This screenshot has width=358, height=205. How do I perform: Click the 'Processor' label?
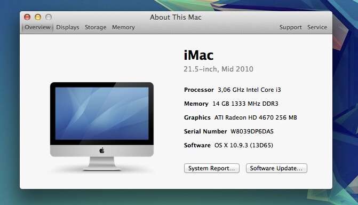tap(199, 90)
